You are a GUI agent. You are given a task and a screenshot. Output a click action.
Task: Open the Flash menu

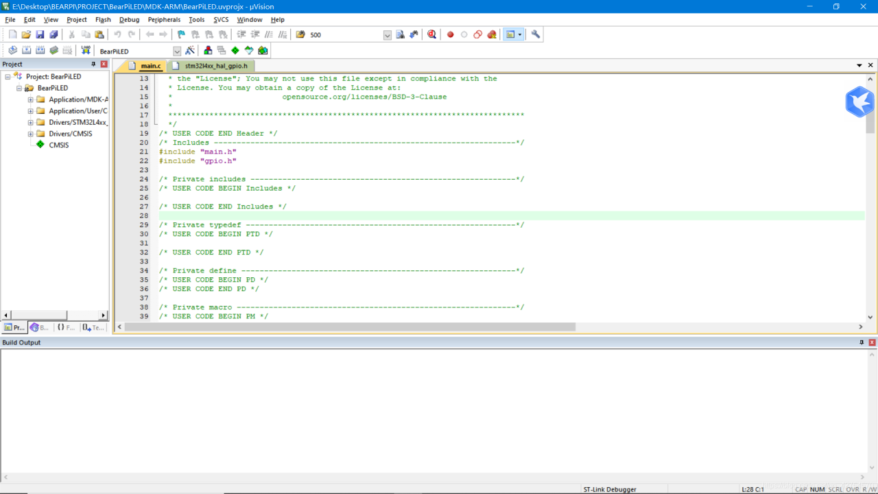(x=103, y=20)
